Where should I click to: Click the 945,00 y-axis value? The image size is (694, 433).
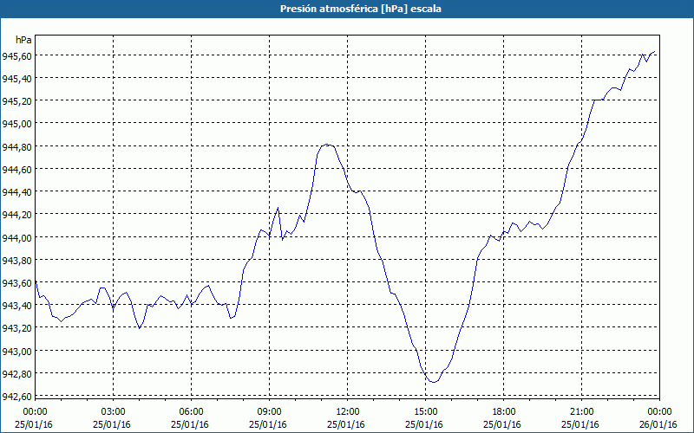(x=16, y=124)
